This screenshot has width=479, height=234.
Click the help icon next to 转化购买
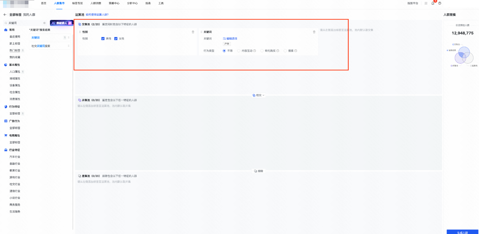click(278, 51)
